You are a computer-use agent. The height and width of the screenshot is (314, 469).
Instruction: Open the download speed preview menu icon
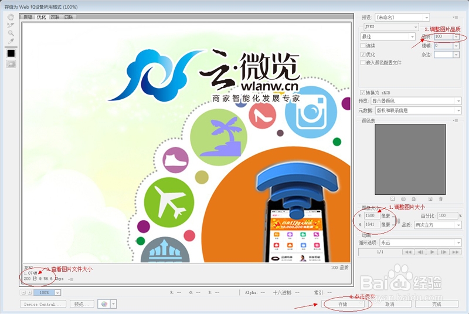coord(71,279)
